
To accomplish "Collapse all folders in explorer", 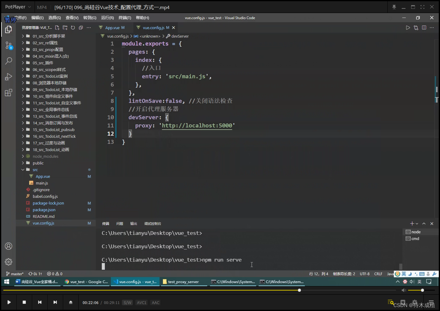I will click(81, 28).
